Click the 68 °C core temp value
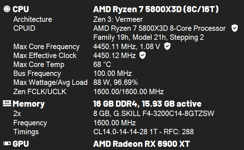The image size is (244, 150). (x=102, y=64)
